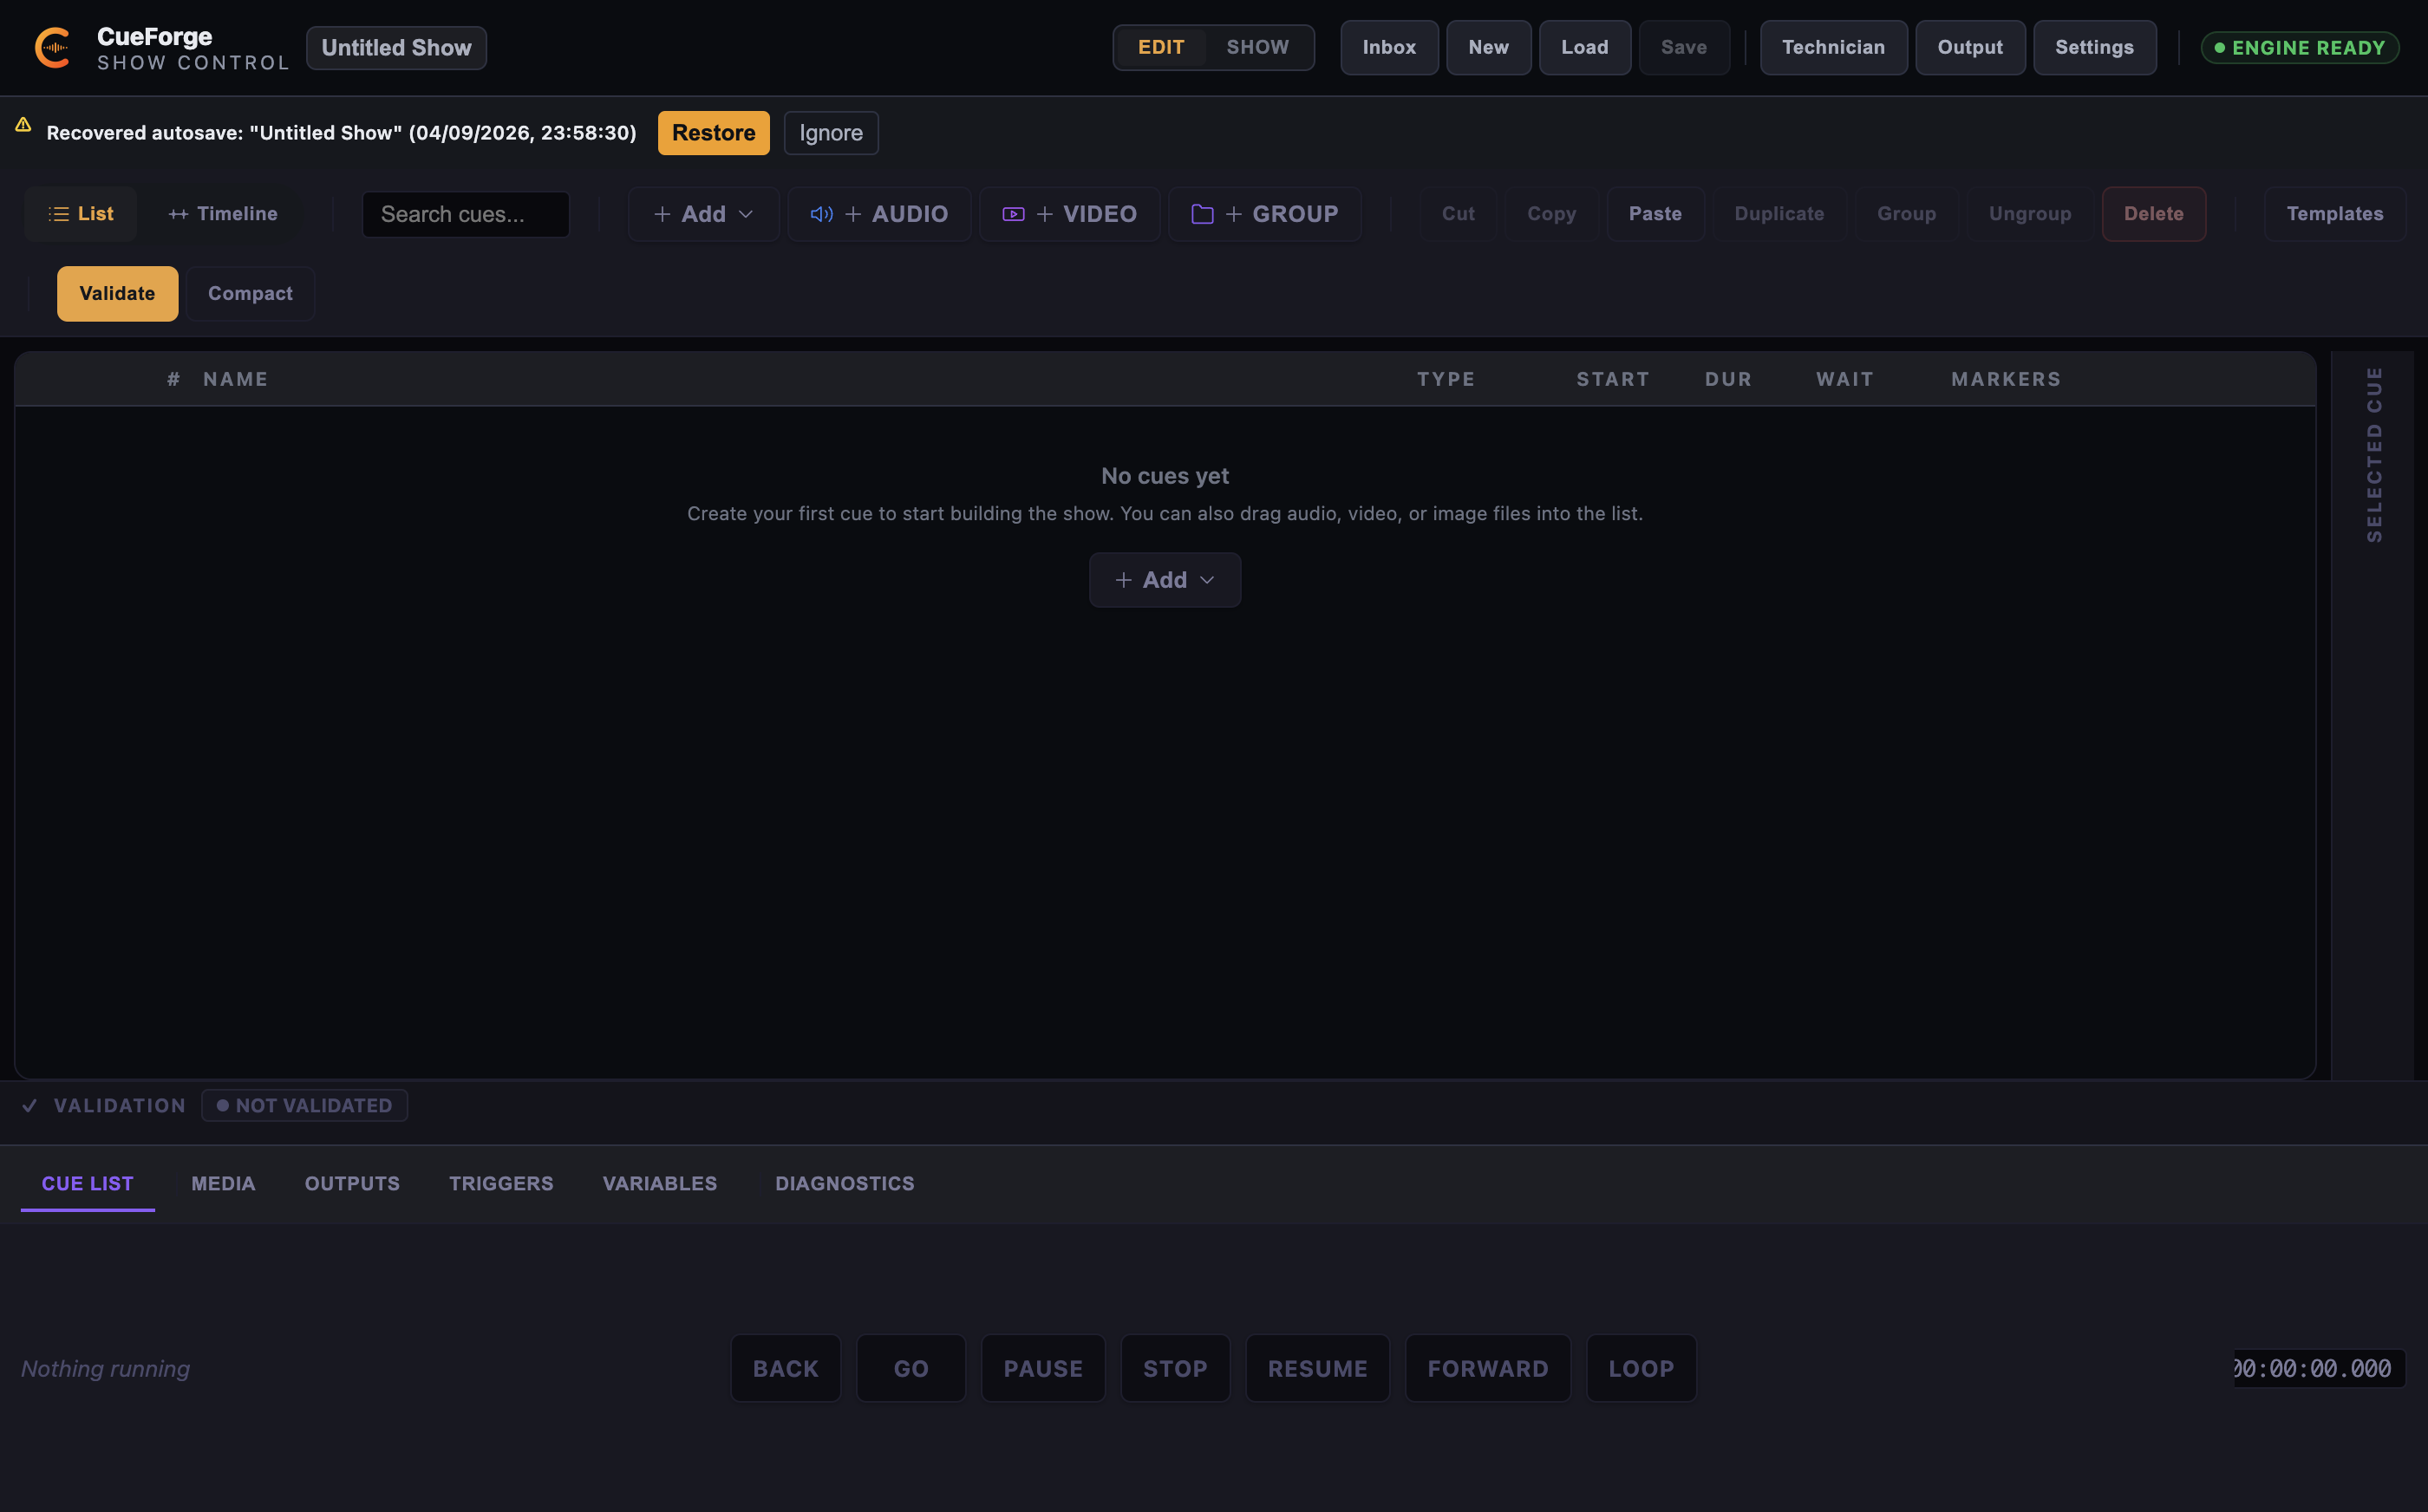Switch to EDIT mode
This screenshot has height=1512, width=2428.
pos(1161,47)
